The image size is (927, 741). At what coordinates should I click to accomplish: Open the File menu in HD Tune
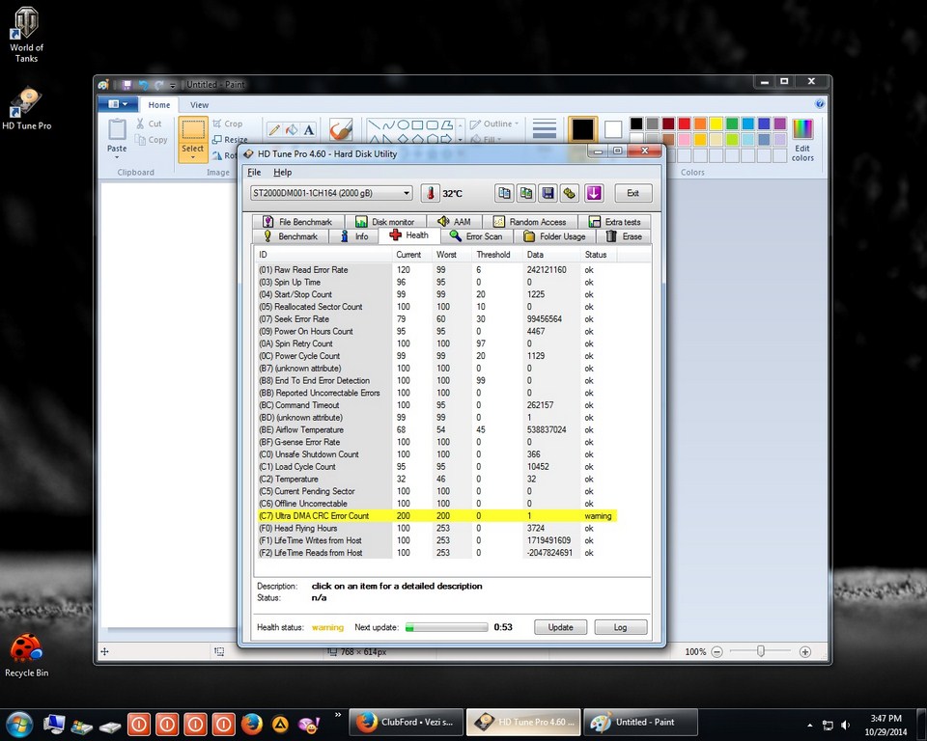(254, 173)
